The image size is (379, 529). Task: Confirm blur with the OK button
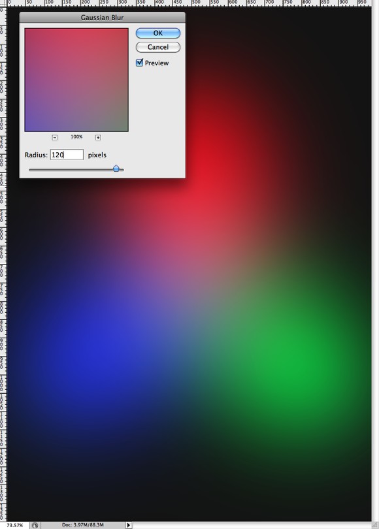[x=158, y=33]
